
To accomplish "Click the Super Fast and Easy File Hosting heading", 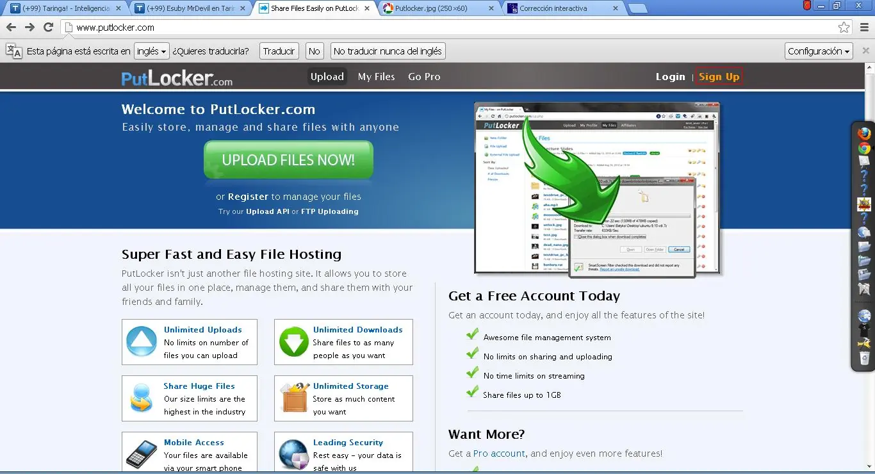I will 231,254.
